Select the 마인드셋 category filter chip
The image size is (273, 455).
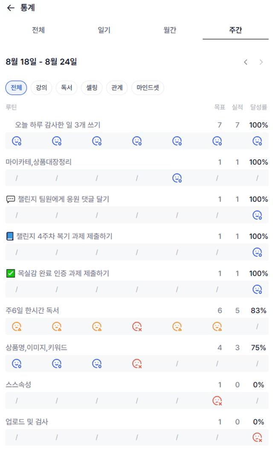148,88
